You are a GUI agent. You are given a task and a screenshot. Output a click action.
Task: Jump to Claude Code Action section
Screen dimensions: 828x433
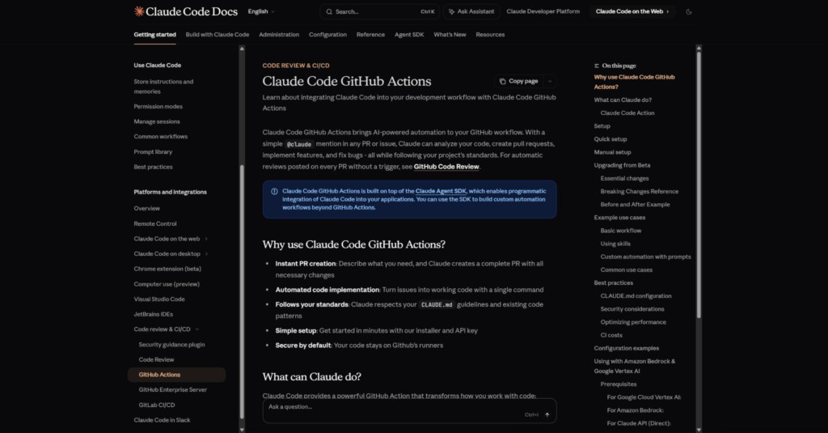pos(627,113)
